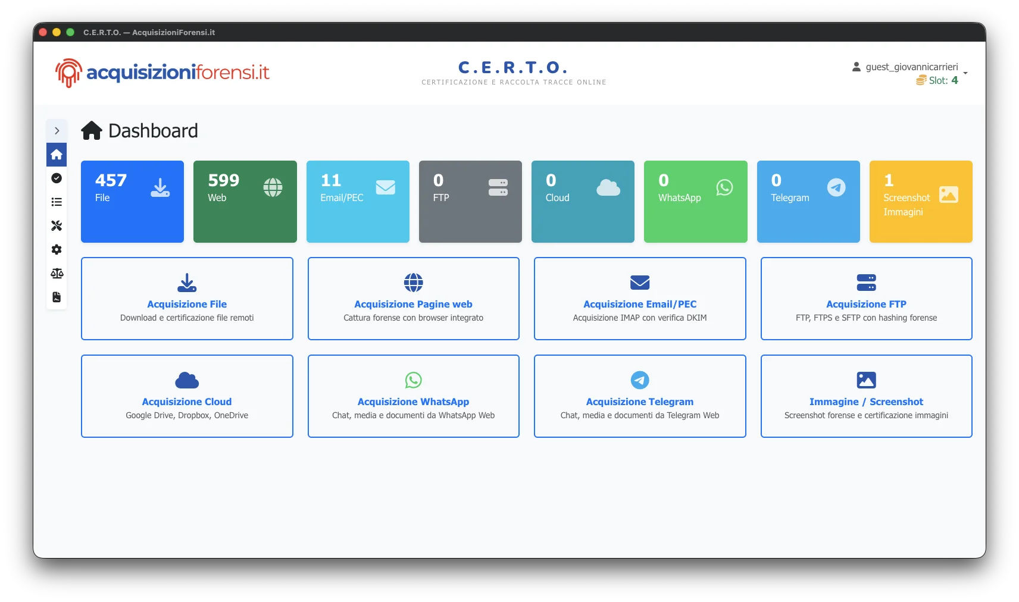Select the 11 Email/PEC counter tile
Image resolution: width=1019 pixels, height=602 pixels.
pos(358,202)
